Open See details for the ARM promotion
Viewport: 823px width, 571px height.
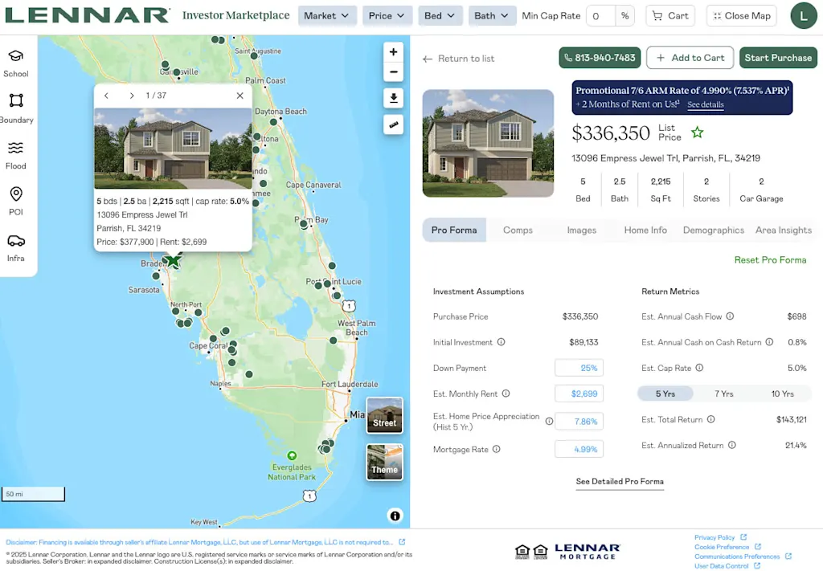click(705, 104)
